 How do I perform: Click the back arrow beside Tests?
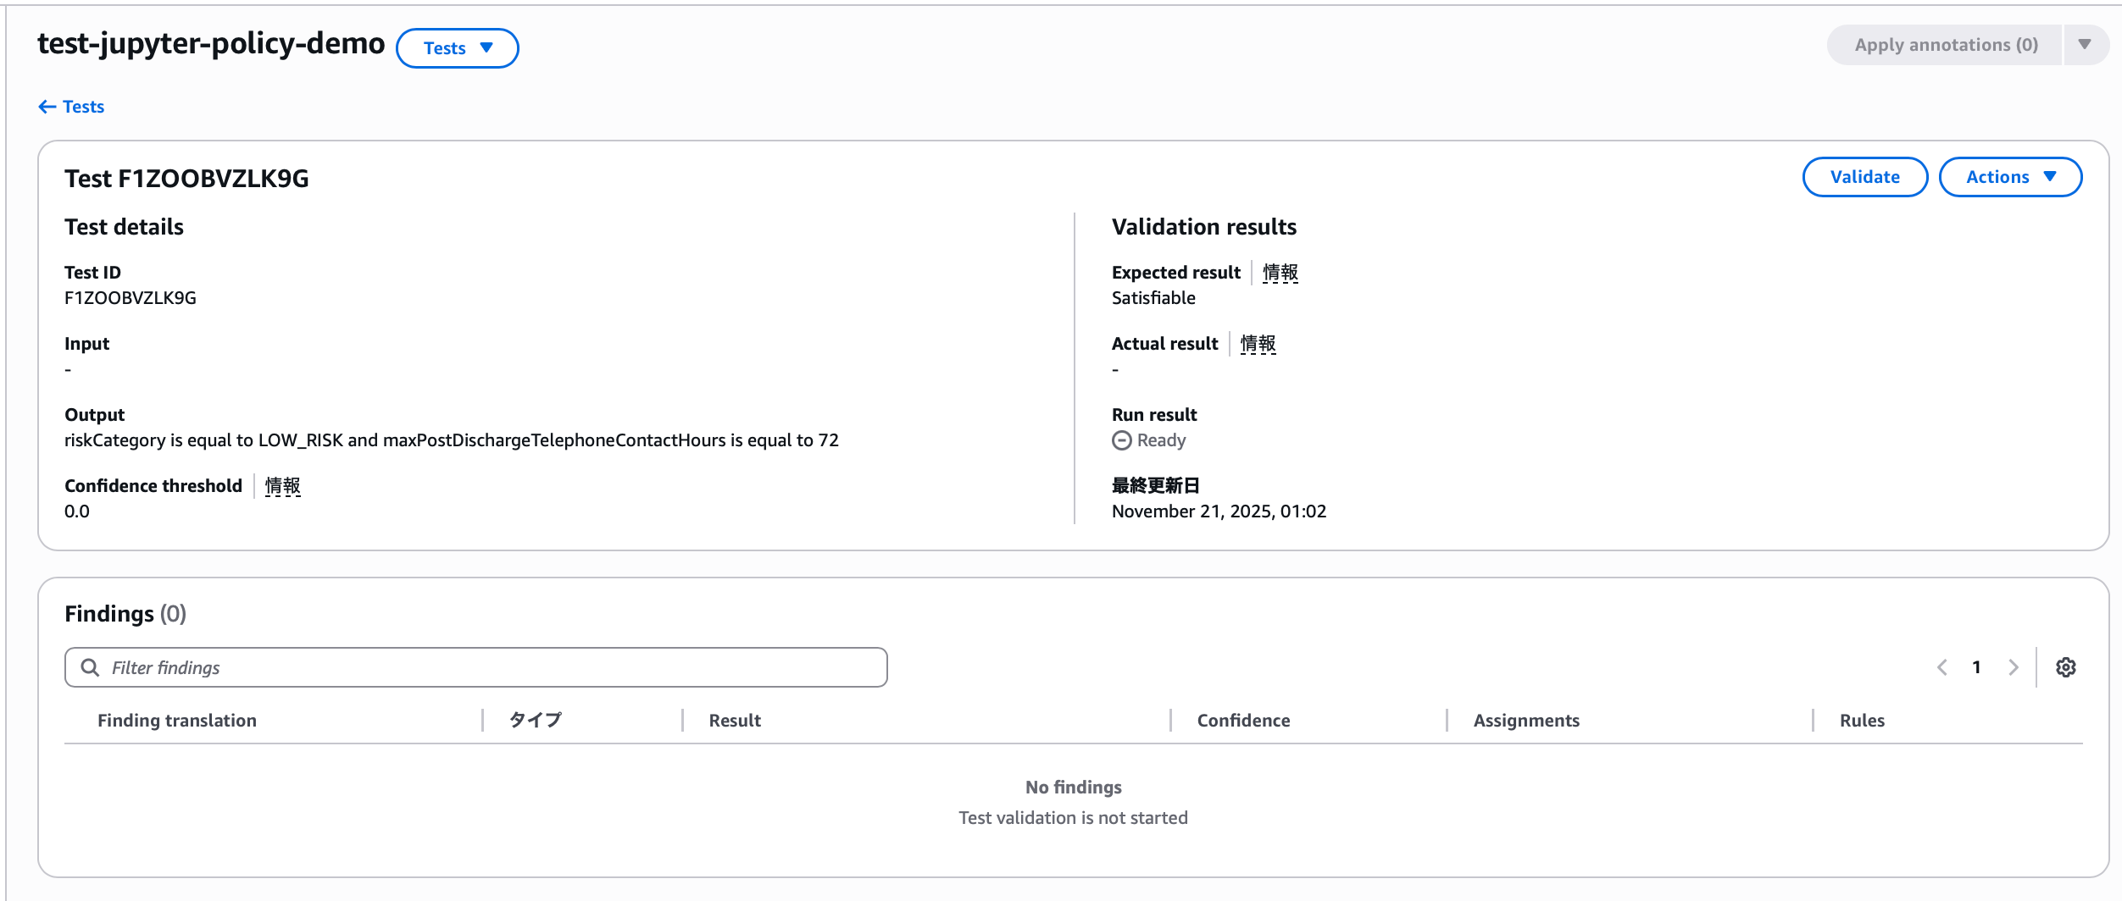[x=47, y=107]
